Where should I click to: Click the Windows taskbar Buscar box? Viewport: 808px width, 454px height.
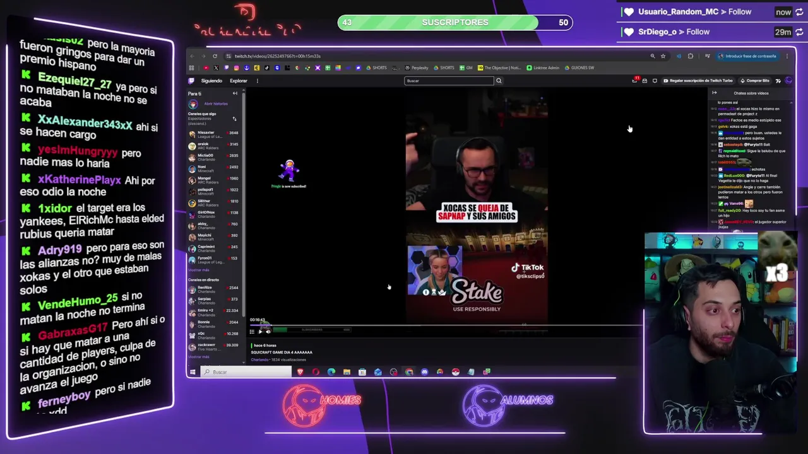coord(246,372)
